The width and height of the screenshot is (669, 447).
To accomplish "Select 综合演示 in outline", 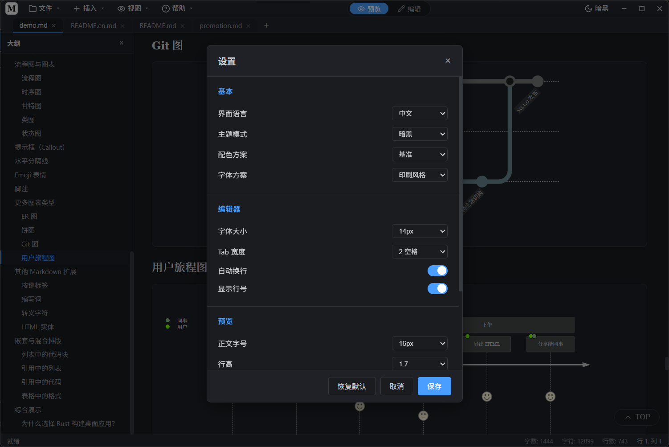I will [28, 410].
